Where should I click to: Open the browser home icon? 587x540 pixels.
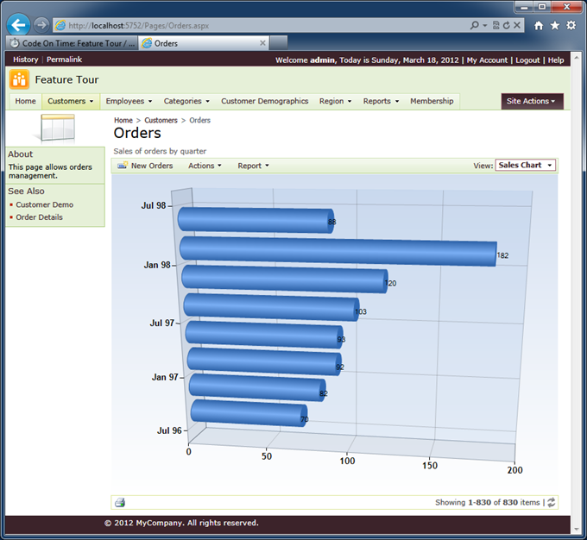[x=539, y=26]
